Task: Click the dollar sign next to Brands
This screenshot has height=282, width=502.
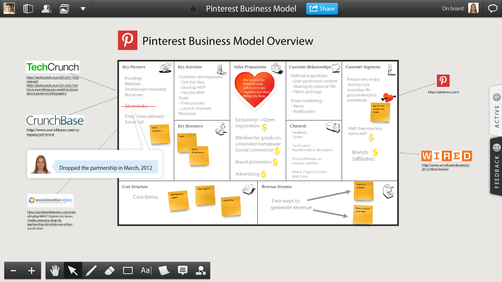Action: point(375,152)
